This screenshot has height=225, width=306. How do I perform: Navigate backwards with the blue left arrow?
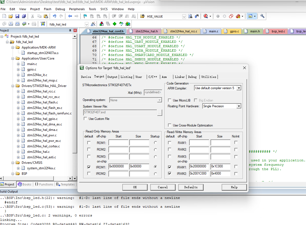70,16
